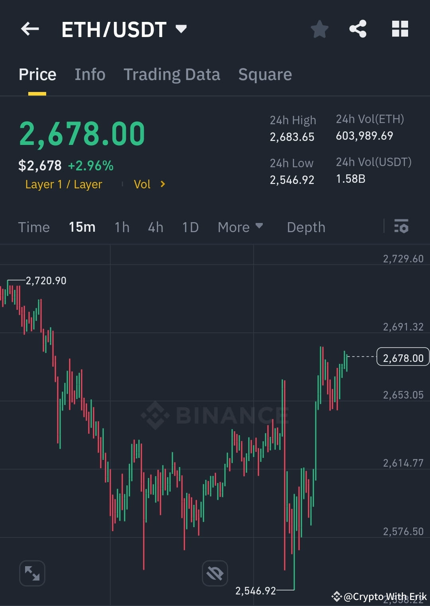Image resolution: width=430 pixels, height=606 pixels.
Task: Switch to the Trading Data tab
Action: pos(172,74)
